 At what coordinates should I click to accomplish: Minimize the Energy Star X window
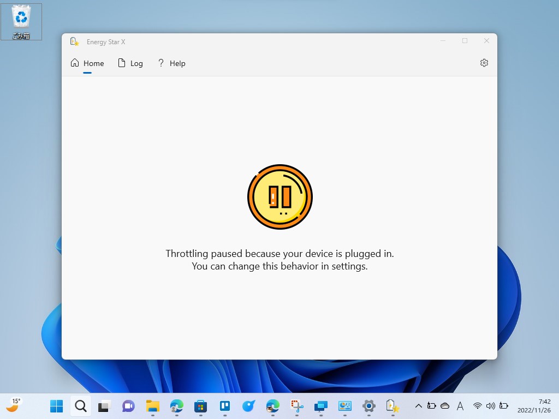point(443,41)
